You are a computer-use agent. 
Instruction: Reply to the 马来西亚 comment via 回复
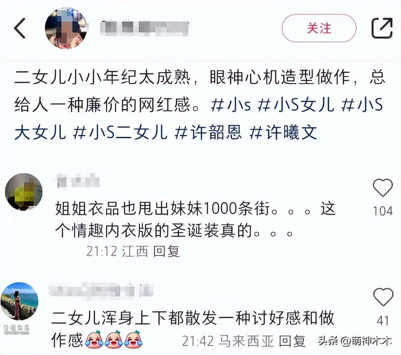[x=292, y=341]
